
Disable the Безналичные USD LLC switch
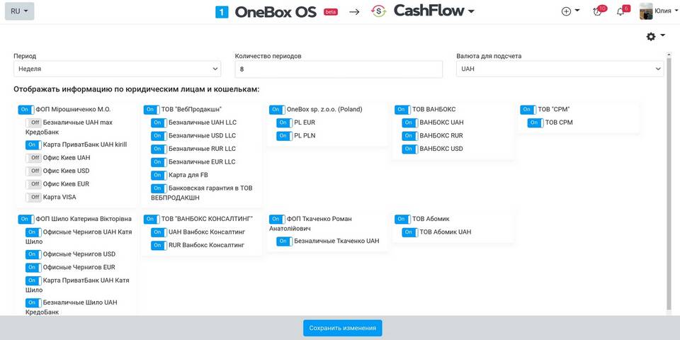(159, 136)
